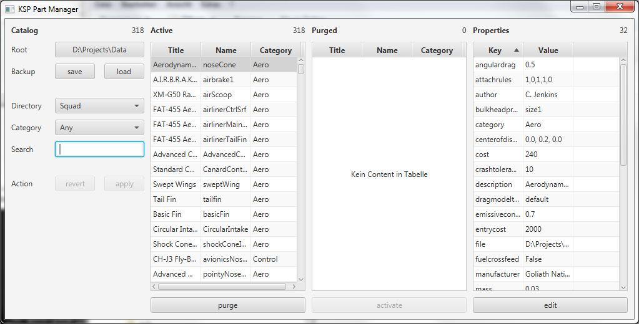Select the bulkheadpr... property row
This screenshot has height=324, width=639.
(547, 110)
